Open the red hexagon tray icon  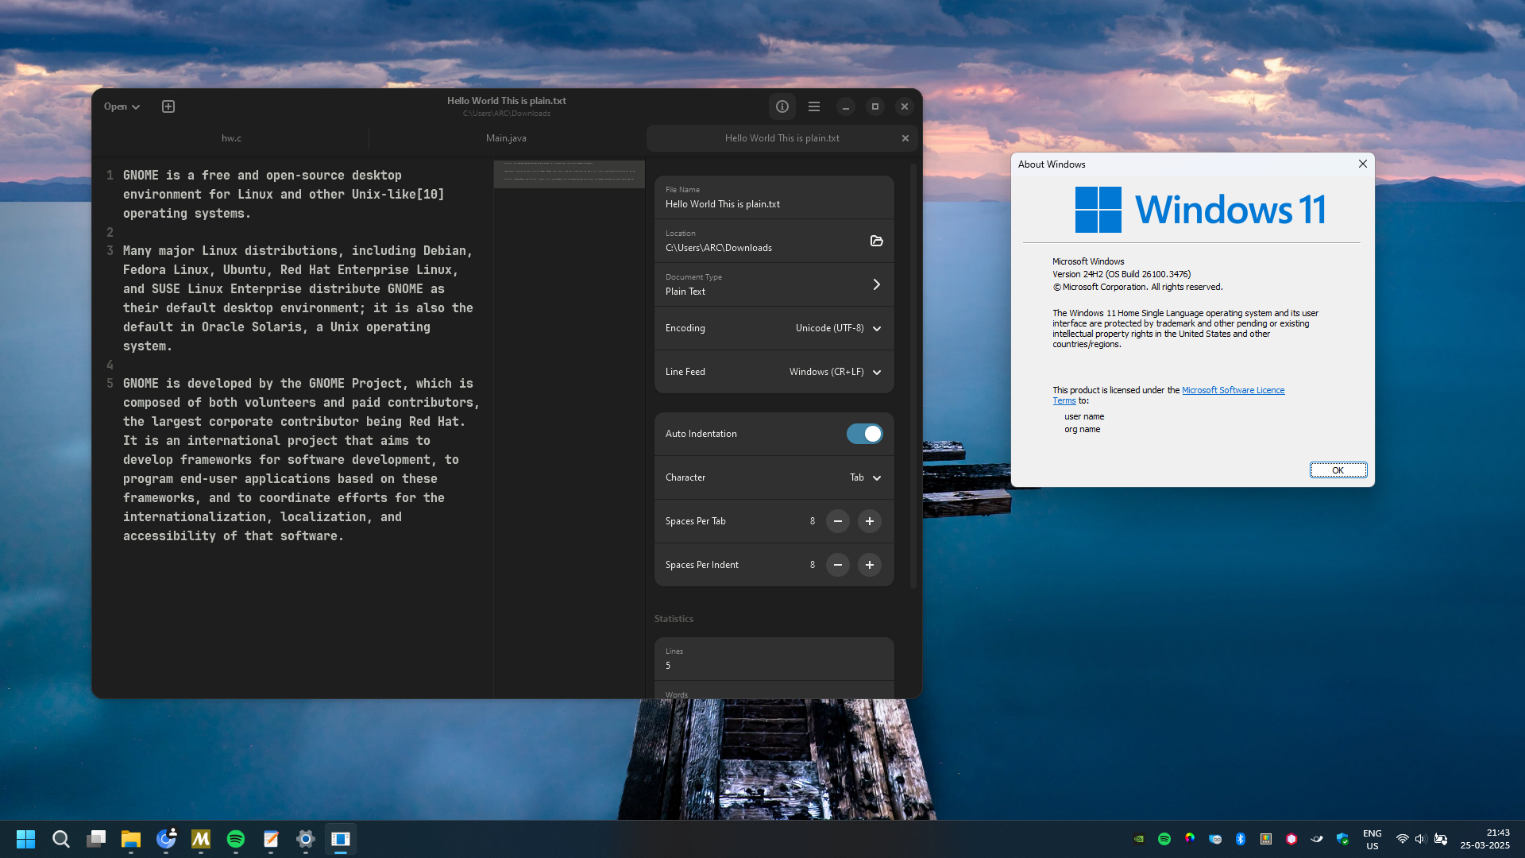[x=1291, y=839]
